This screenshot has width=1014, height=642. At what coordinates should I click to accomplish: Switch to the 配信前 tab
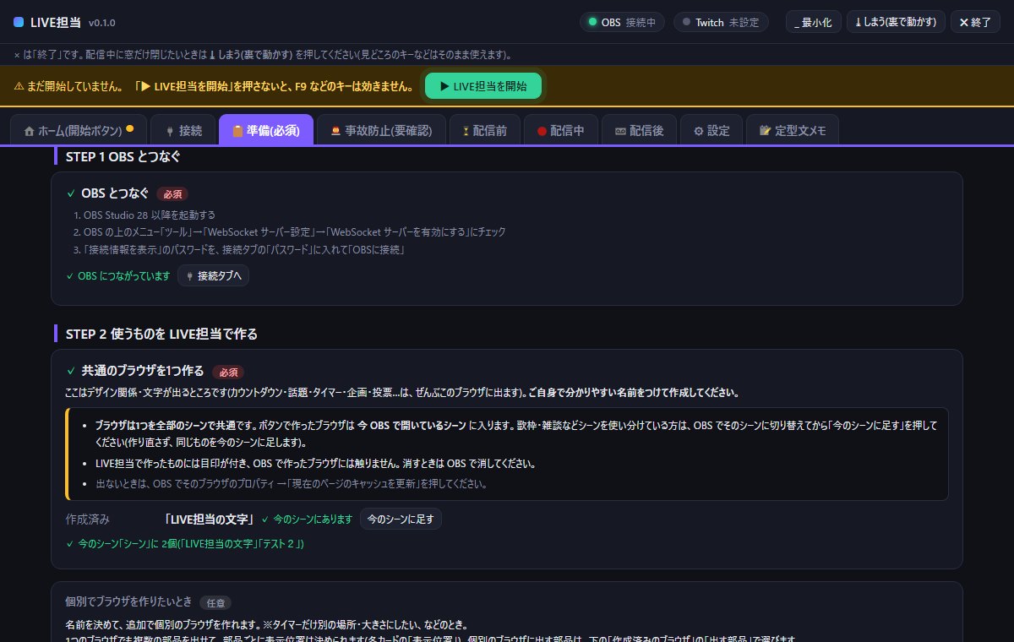click(x=483, y=130)
